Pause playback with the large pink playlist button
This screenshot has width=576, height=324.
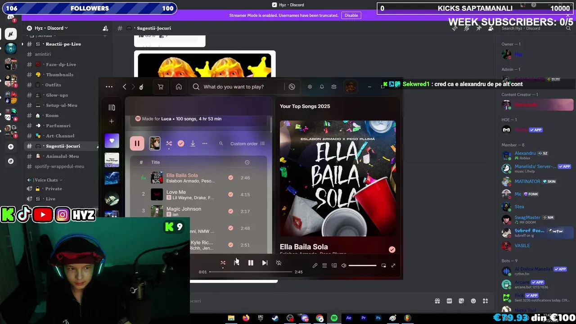click(137, 144)
